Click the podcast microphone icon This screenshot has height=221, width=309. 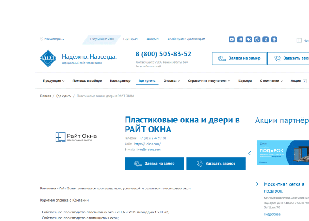tap(274, 39)
